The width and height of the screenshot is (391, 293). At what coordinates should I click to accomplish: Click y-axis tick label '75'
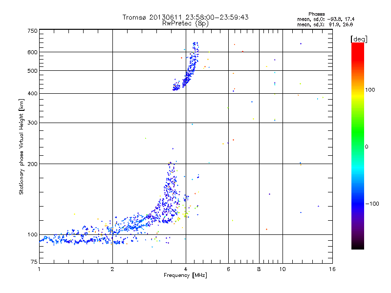[x=34, y=262]
